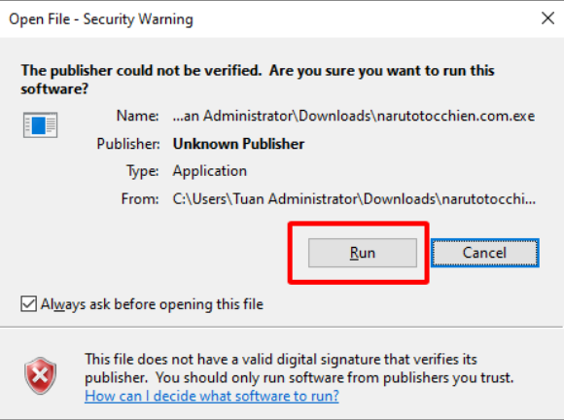Click the Cancel button
The width and height of the screenshot is (564, 420).
point(484,253)
